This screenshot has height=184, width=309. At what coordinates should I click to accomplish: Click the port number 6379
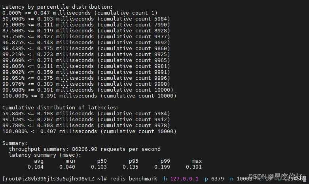(218, 179)
